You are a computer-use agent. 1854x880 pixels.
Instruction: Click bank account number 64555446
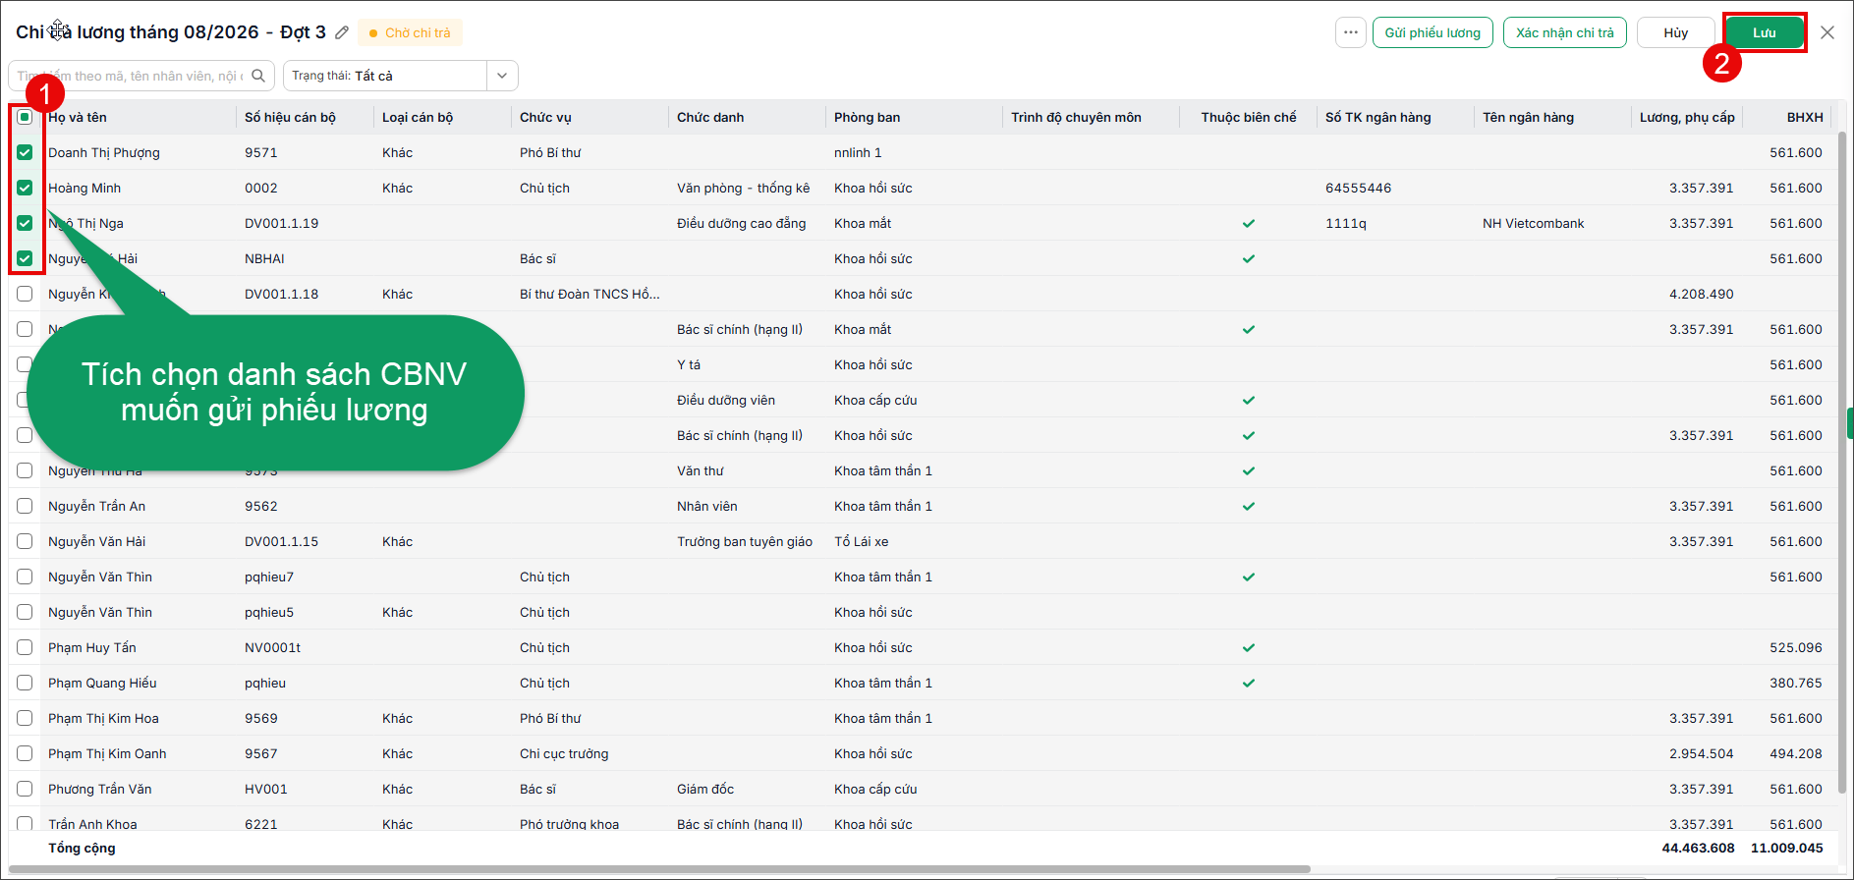pyautogui.click(x=1358, y=188)
